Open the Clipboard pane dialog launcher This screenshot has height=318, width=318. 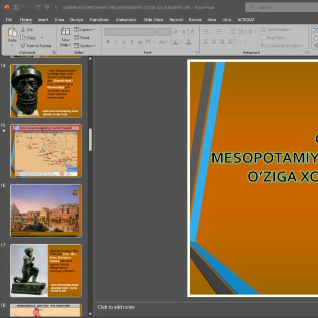pos(54,53)
